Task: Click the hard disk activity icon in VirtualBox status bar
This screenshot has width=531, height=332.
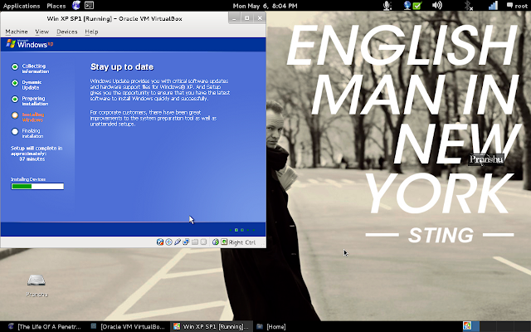Action: [160, 242]
